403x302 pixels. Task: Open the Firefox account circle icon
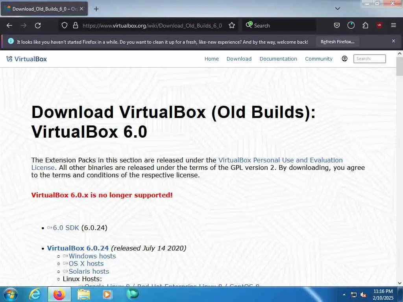pyautogui.click(x=351, y=26)
